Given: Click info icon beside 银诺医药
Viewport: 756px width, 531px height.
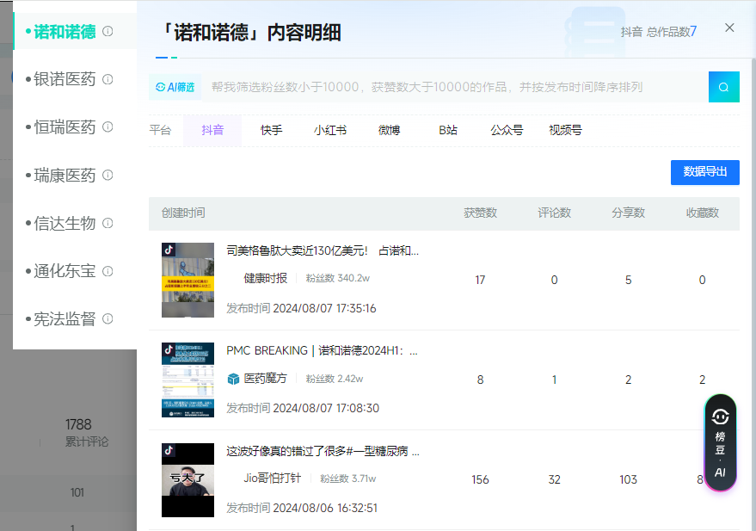Looking at the screenshot, I should tap(108, 79).
